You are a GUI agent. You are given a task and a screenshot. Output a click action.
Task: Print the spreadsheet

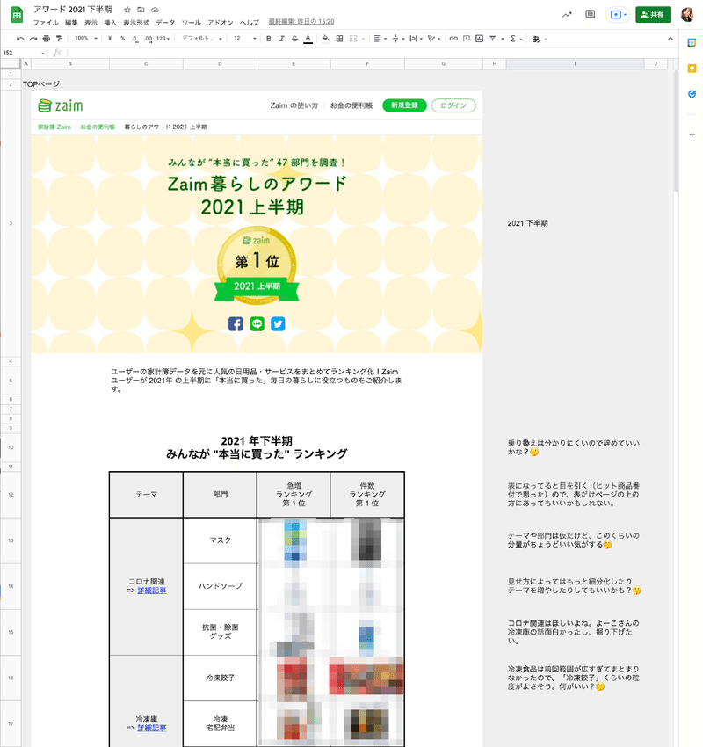(x=47, y=39)
